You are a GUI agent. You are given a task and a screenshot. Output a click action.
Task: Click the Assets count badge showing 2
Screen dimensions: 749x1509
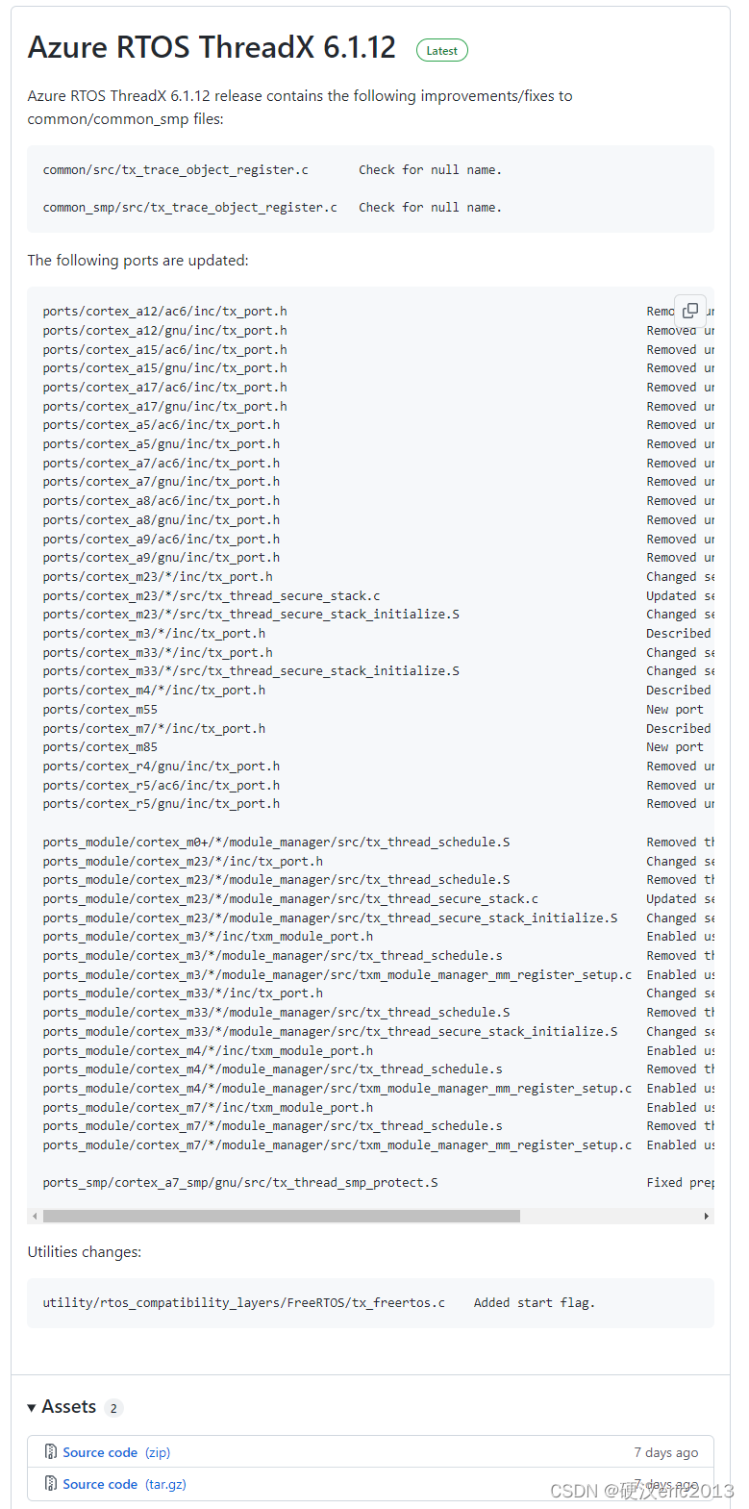113,1408
